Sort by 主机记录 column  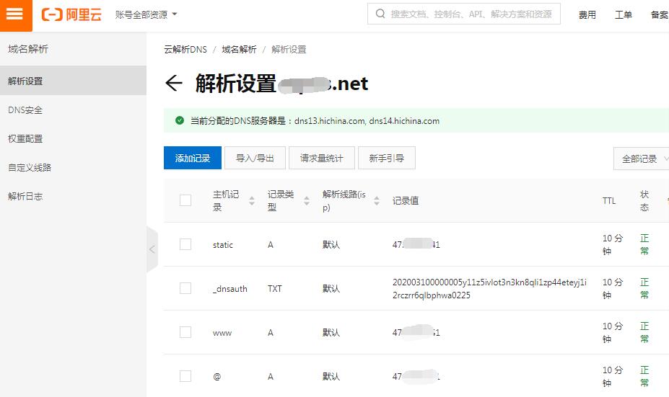tap(252, 200)
